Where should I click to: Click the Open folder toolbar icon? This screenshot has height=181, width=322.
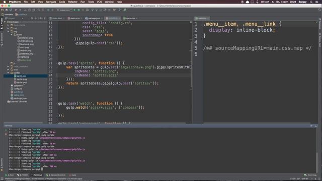point(2,10)
